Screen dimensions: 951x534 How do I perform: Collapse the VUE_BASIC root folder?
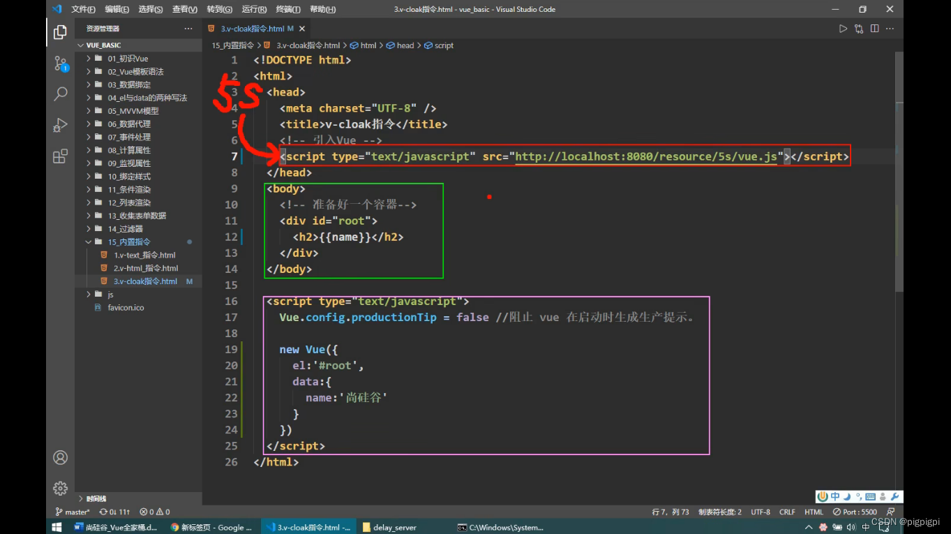(x=138, y=45)
